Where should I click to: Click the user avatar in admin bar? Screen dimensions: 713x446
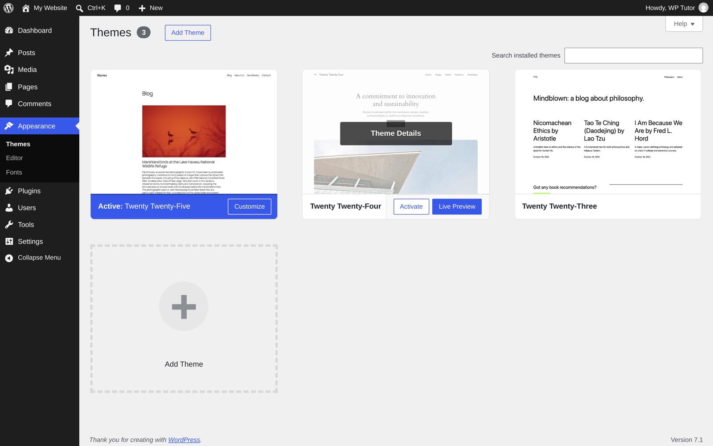click(x=703, y=8)
